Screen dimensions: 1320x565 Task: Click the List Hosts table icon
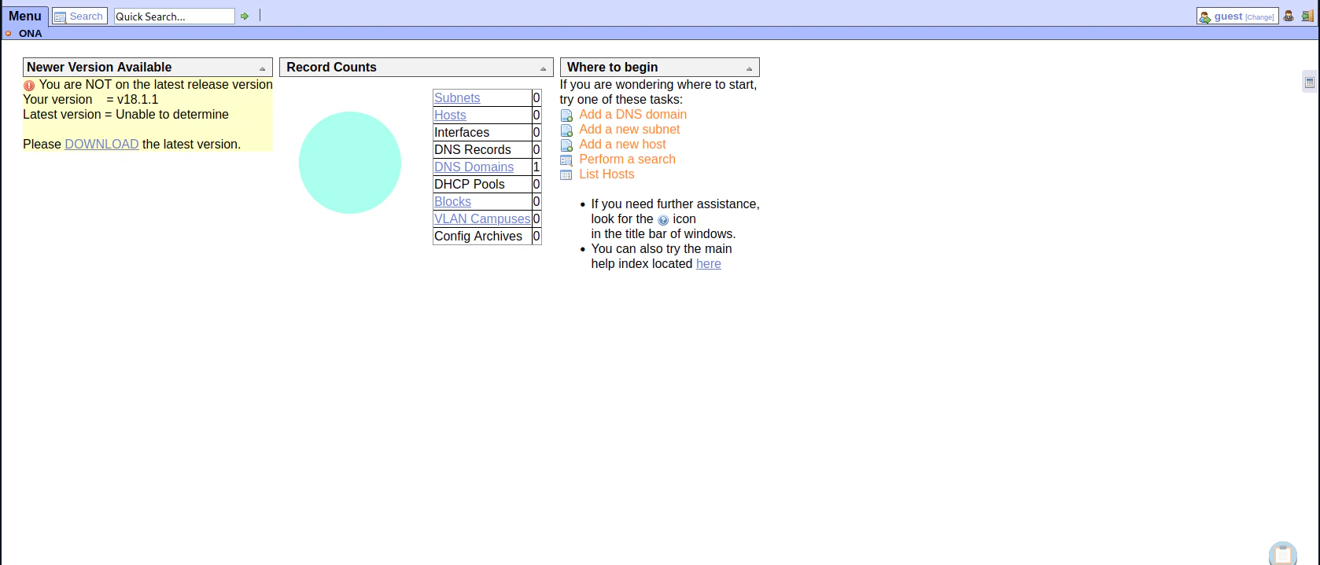pyautogui.click(x=566, y=175)
